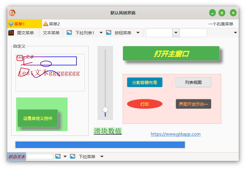Image resolution: width=246 pixels, height=169 pixels.
Task: Click the dark thumbnail icon of 图文菜单
Action: [11, 33]
